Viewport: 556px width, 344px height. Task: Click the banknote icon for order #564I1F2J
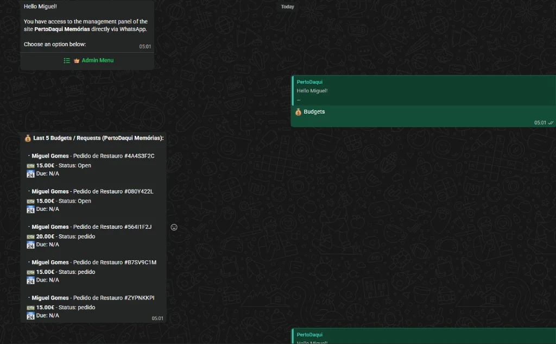[30, 237]
